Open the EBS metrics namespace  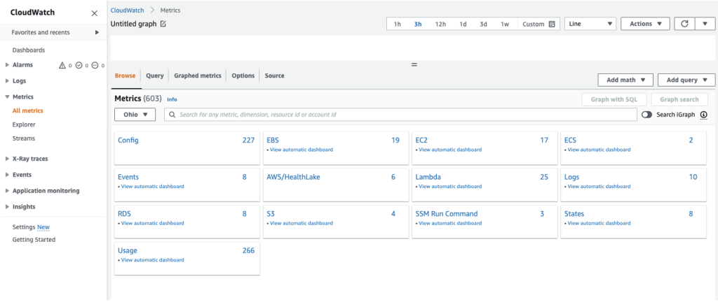pos(273,140)
